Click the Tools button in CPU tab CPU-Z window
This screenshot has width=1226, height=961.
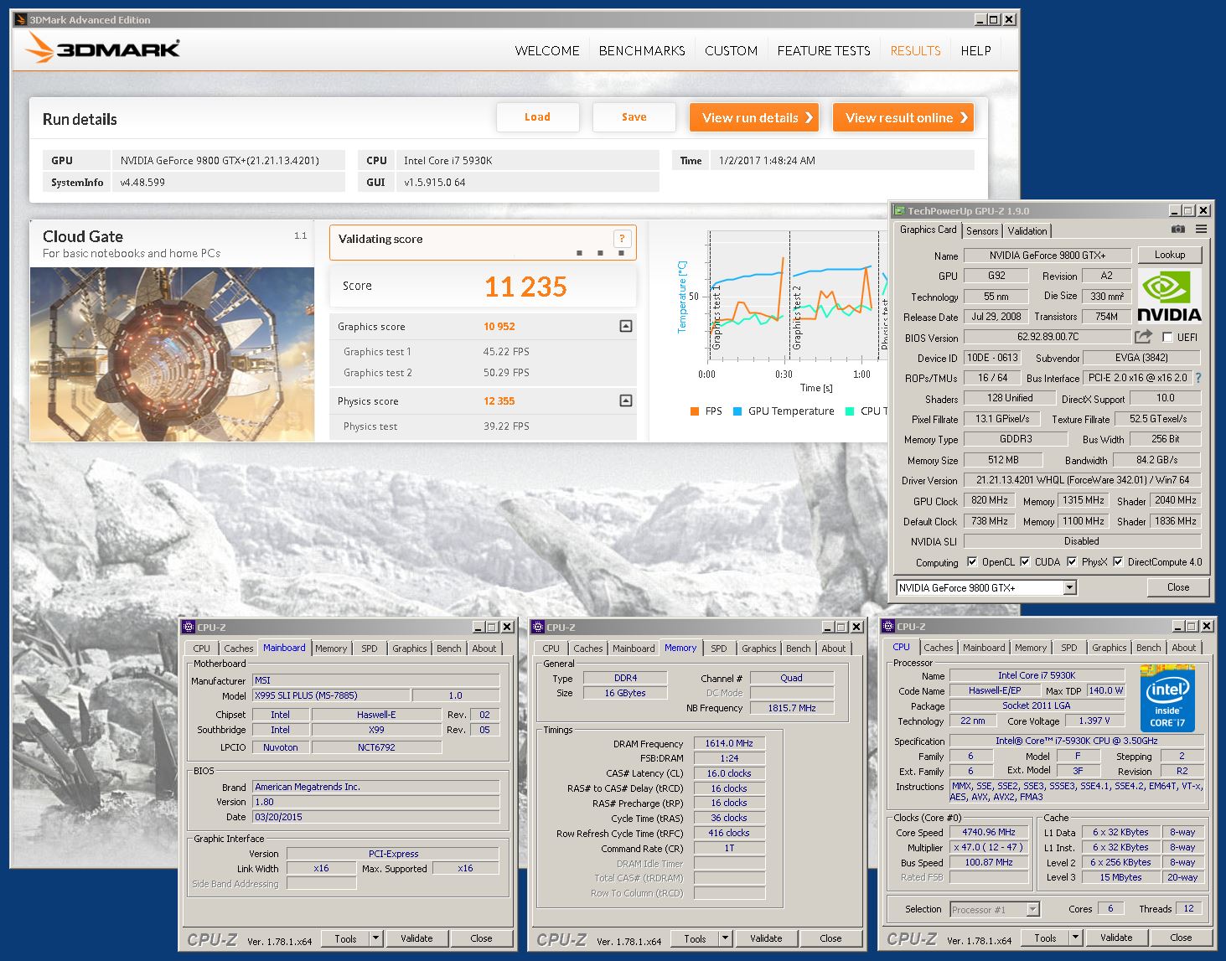pyautogui.click(x=1045, y=938)
